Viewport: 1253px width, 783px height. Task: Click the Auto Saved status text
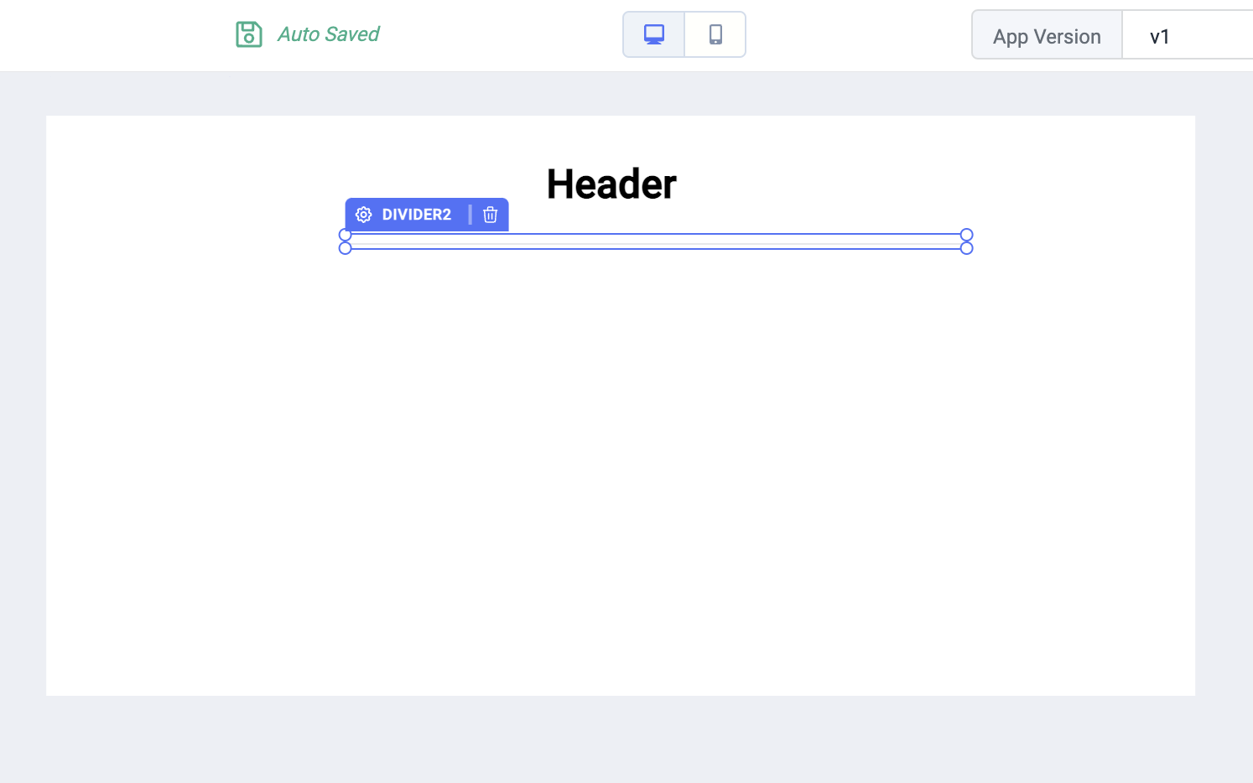[328, 34]
